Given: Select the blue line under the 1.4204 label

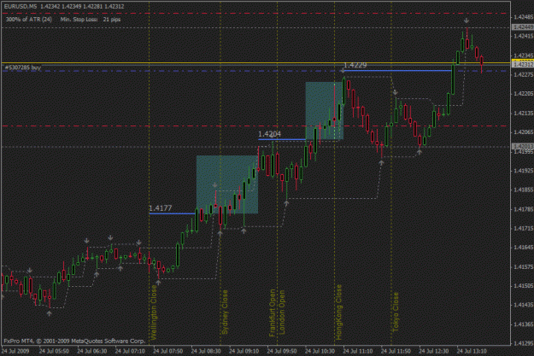Looking at the screenshot, I should [x=282, y=139].
